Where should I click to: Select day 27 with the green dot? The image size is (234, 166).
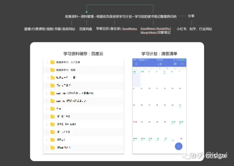click(x=172, y=122)
